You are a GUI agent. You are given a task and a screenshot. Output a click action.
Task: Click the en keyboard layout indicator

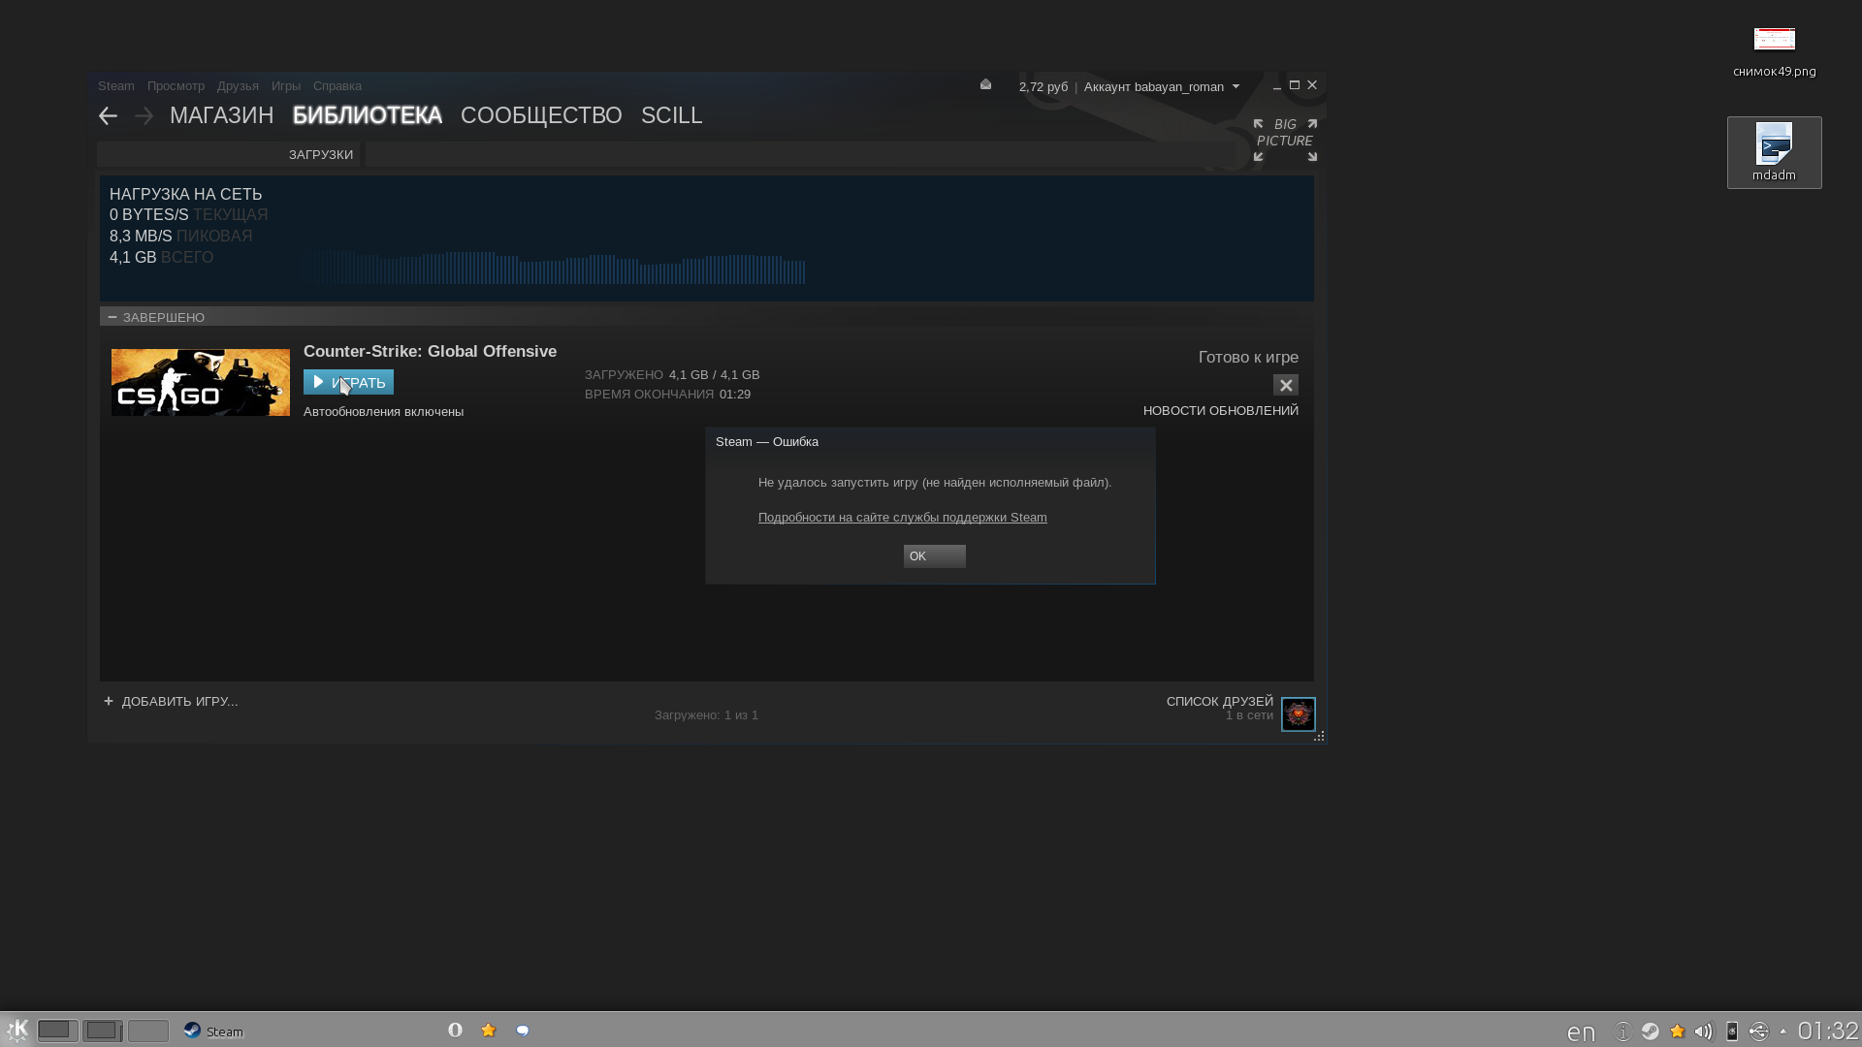coord(1581,1032)
